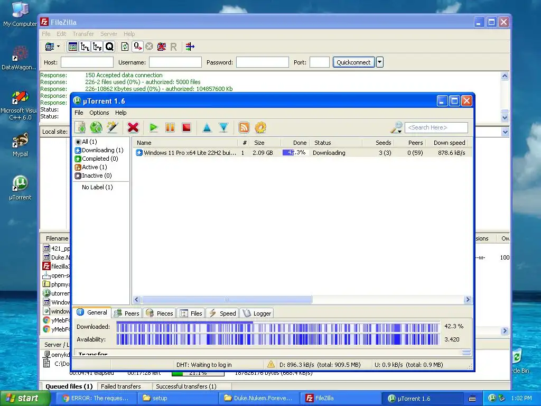The height and width of the screenshot is (406, 541).
Task: Open Local site path dropdown arrow
Action: tap(505, 132)
